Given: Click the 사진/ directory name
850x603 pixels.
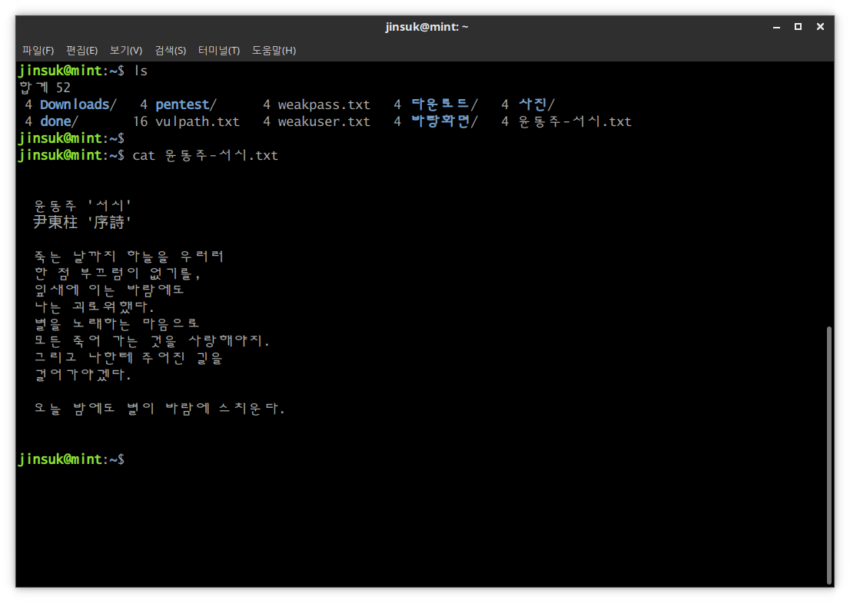Looking at the screenshot, I should click(536, 104).
